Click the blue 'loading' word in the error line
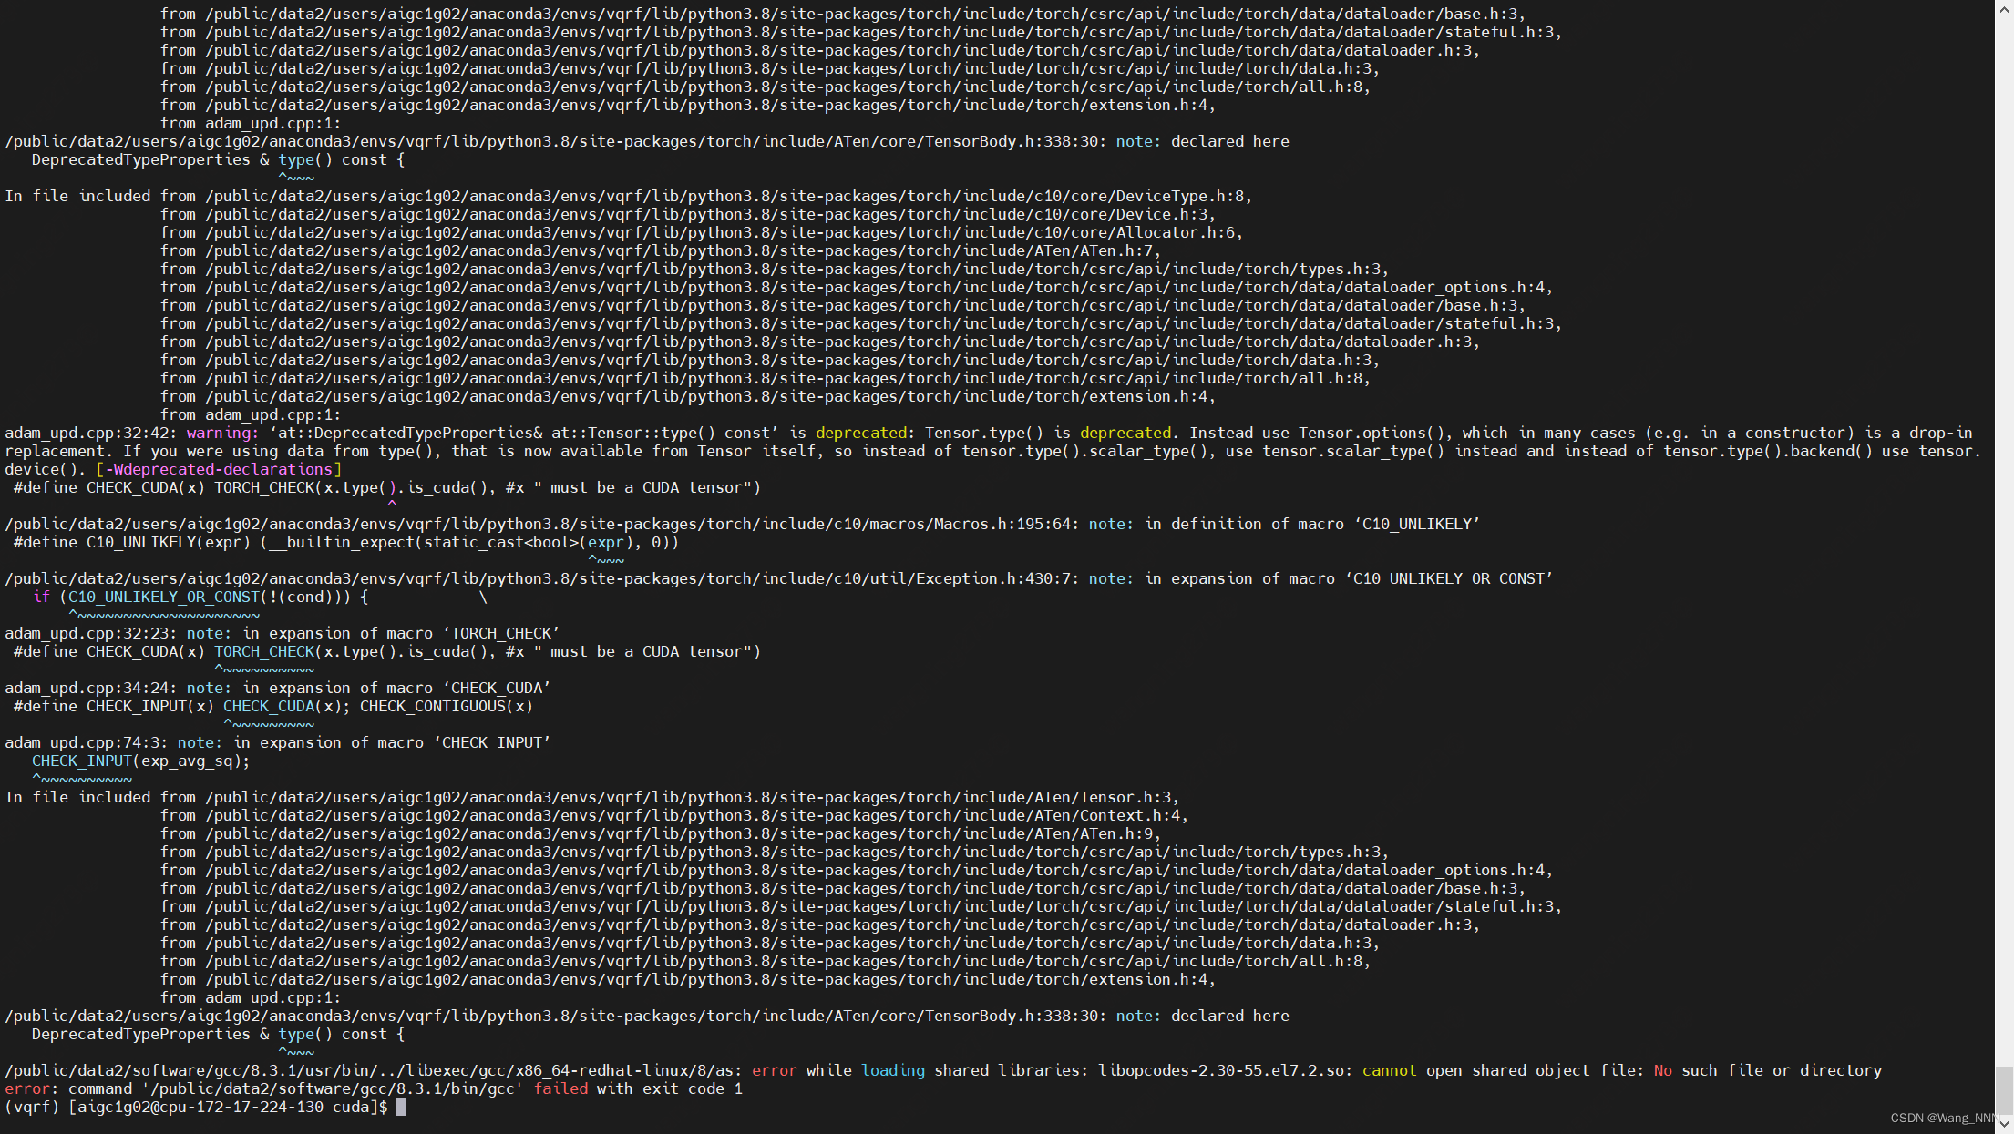The height and width of the screenshot is (1134, 2014). click(892, 1070)
